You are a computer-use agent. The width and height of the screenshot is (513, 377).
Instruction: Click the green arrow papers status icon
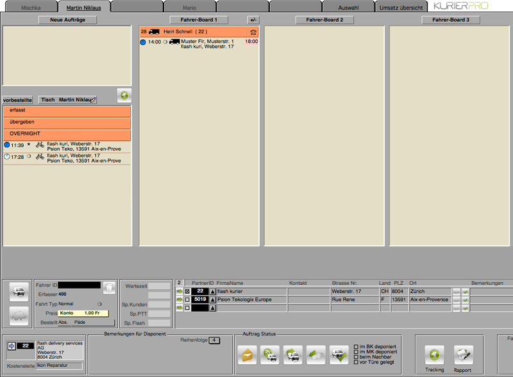point(315,355)
